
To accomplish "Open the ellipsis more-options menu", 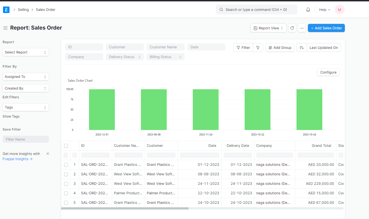I will (x=302, y=28).
